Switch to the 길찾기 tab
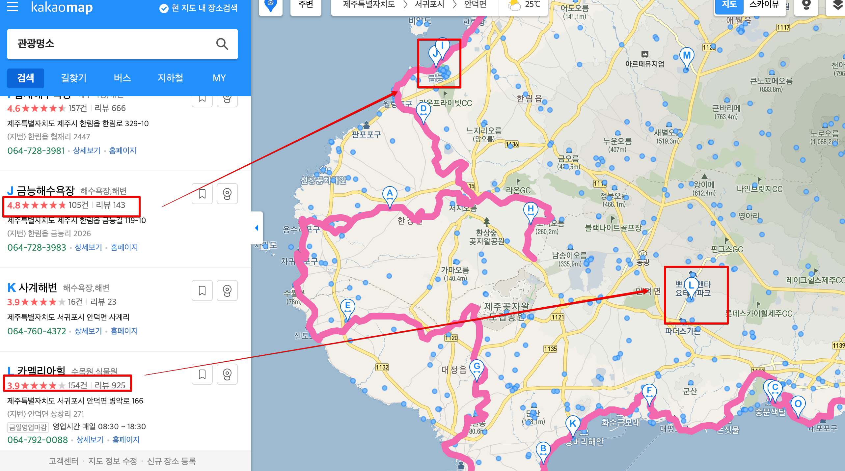Screen dimensions: 845x471 pos(74,78)
